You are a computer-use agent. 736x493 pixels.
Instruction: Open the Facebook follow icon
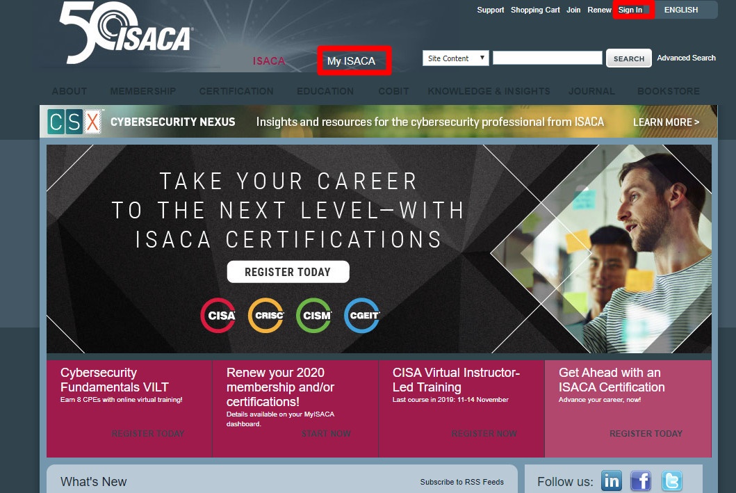tap(641, 480)
